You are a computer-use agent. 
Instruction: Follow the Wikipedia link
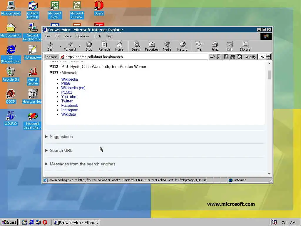[69, 79]
